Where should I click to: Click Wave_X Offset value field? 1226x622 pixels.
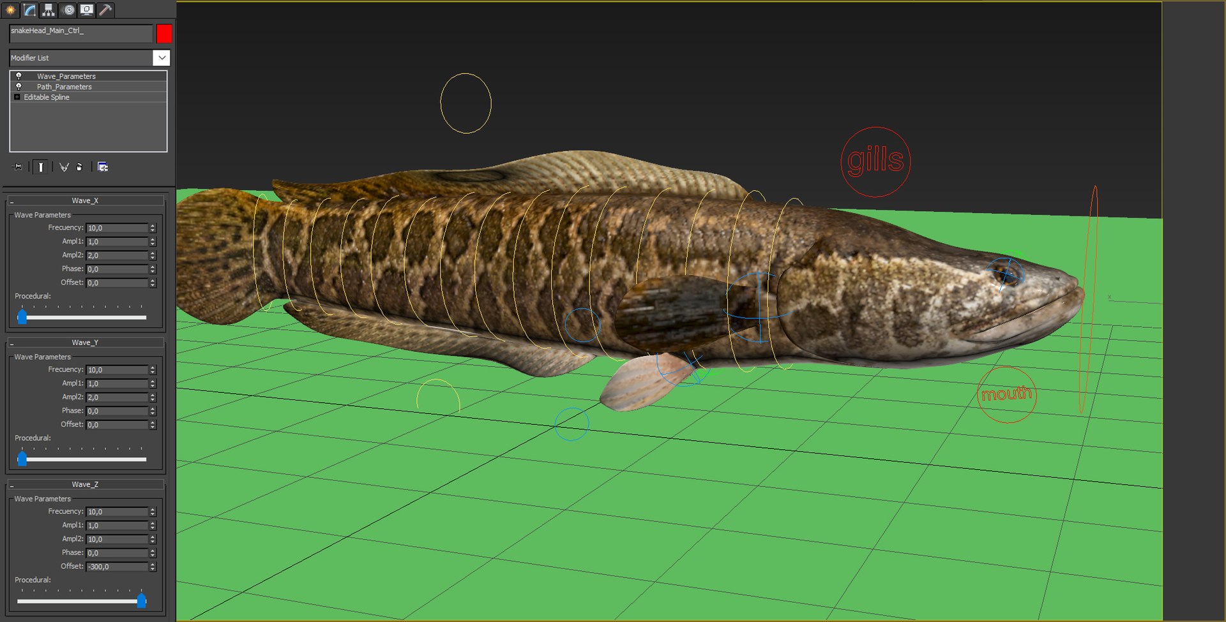coord(117,283)
